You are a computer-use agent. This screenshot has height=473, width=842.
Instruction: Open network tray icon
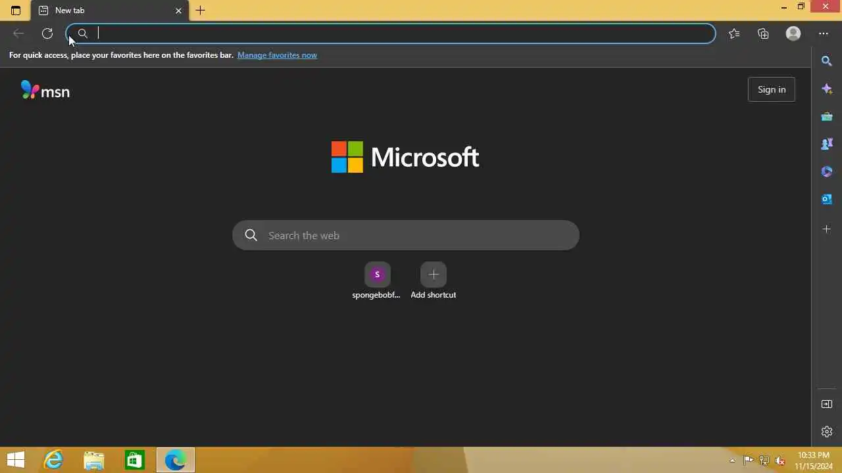tap(764, 461)
